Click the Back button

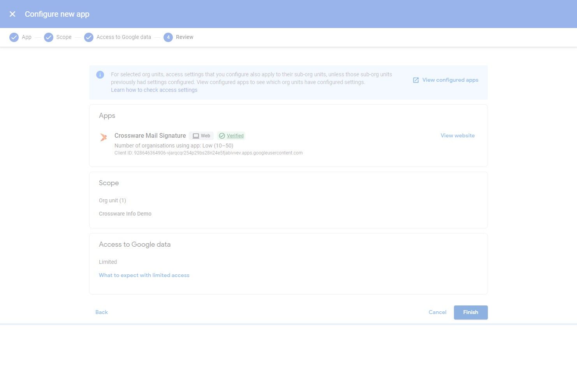tap(102, 312)
